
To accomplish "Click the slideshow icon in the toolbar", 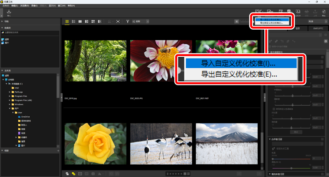I will pyautogui.click(x=298, y=12).
